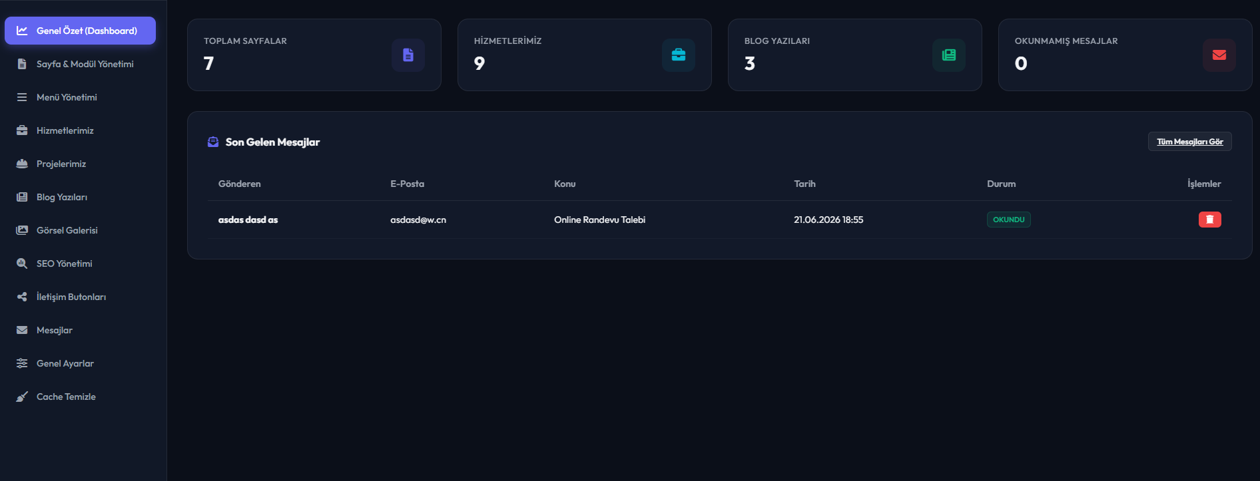Click the BLOG YAZILARI card label
The image size is (1260, 481).
[x=777, y=41]
